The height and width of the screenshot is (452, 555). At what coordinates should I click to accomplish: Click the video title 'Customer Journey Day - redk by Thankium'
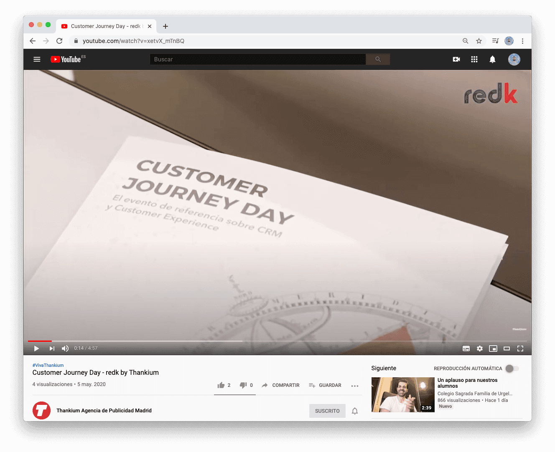click(96, 373)
